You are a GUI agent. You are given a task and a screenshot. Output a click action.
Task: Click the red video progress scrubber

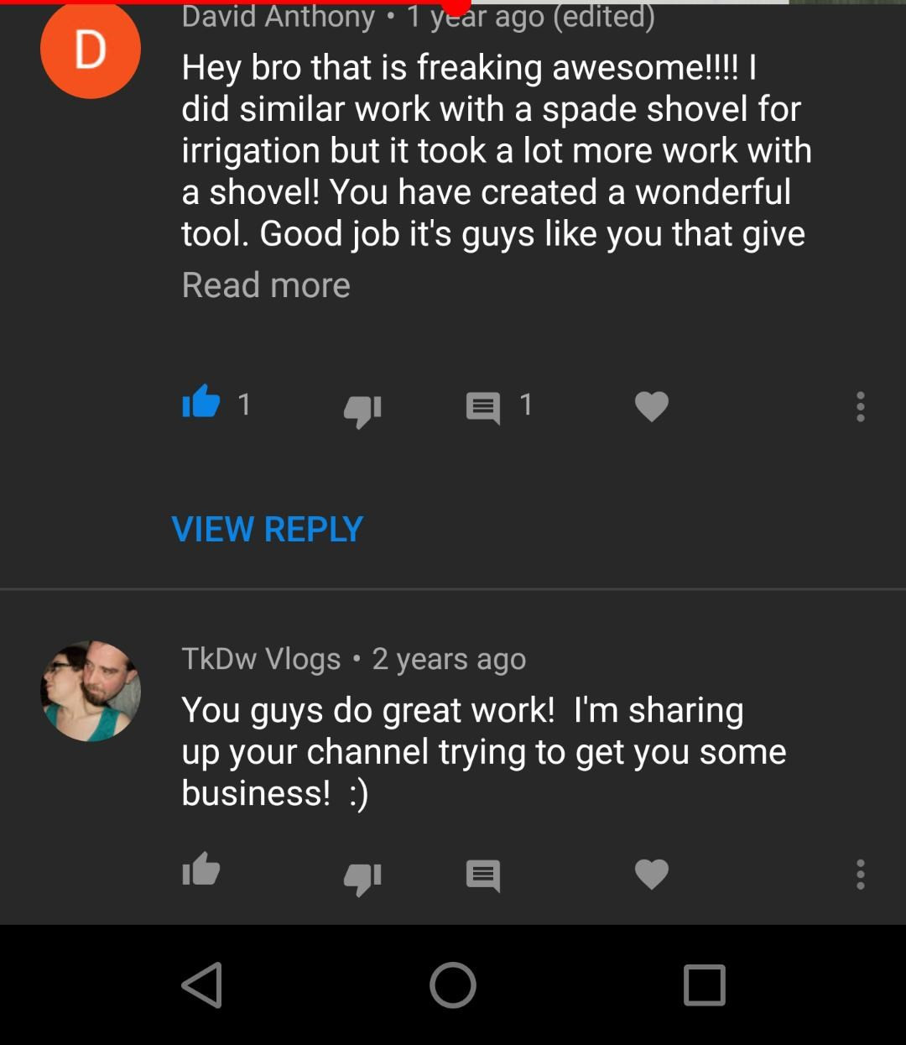tap(456, 5)
